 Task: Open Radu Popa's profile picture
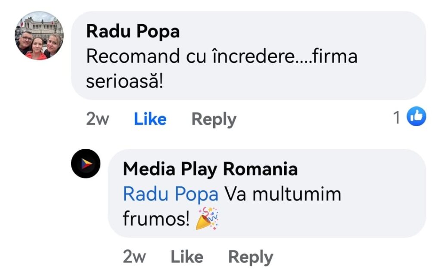pyautogui.click(x=39, y=35)
